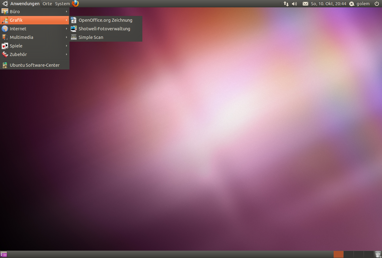Open the Internet submenu entry

pyautogui.click(x=35, y=29)
